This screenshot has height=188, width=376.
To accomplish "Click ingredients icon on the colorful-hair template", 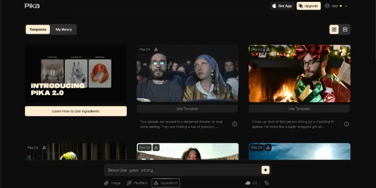I will pyautogui.click(x=44, y=148).
